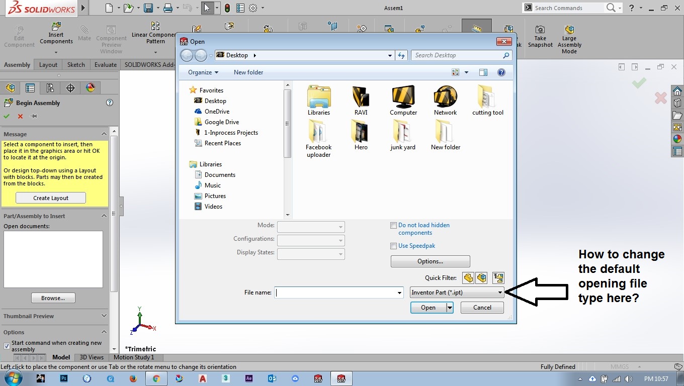Check Do not load hidden components
This screenshot has height=386, width=684.
(x=394, y=226)
